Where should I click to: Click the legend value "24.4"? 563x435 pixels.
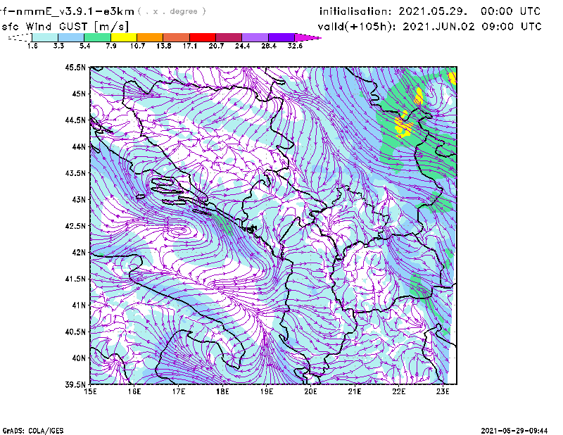pos(242,46)
